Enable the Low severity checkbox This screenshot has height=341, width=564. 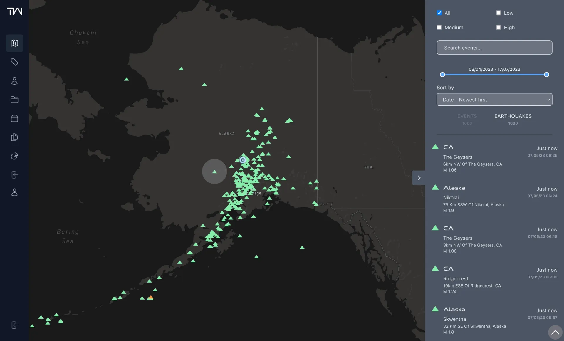point(498,13)
